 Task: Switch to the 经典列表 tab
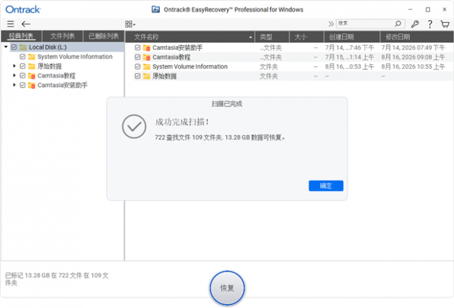pos(21,36)
